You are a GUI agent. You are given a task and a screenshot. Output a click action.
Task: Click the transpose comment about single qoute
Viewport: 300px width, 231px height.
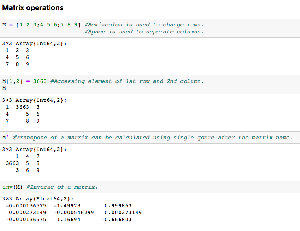pyautogui.click(x=152, y=138)
